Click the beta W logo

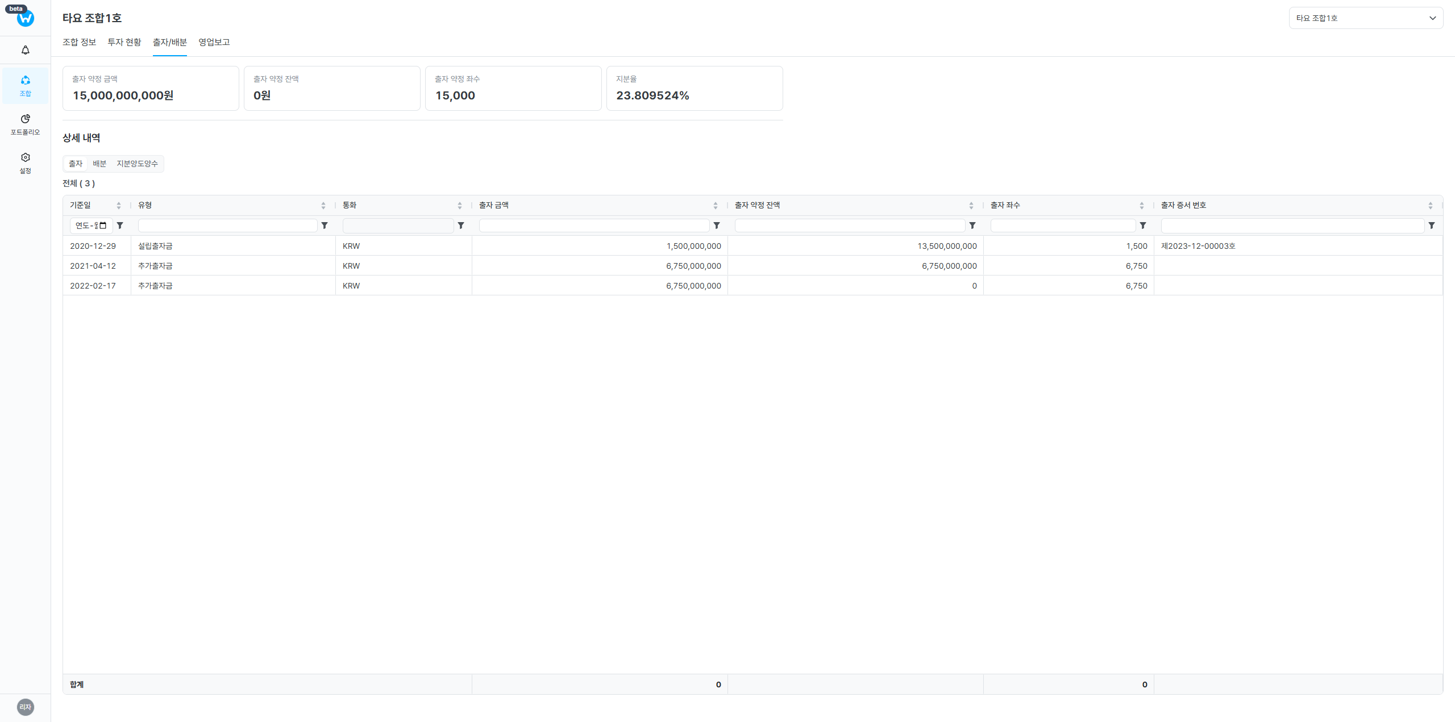pyautogui.click(x=25, y=18)
